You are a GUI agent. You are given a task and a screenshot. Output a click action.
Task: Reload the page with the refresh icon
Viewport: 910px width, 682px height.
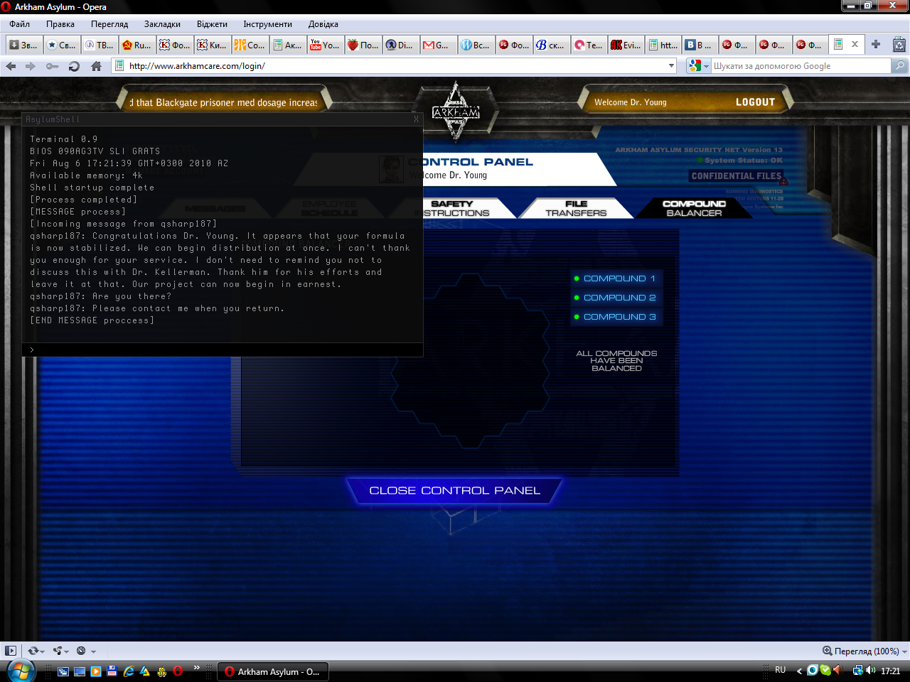[74, 66]
